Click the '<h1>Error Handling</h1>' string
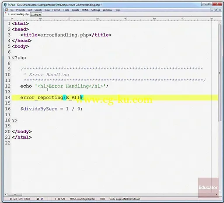 click(x=70, y=86)
